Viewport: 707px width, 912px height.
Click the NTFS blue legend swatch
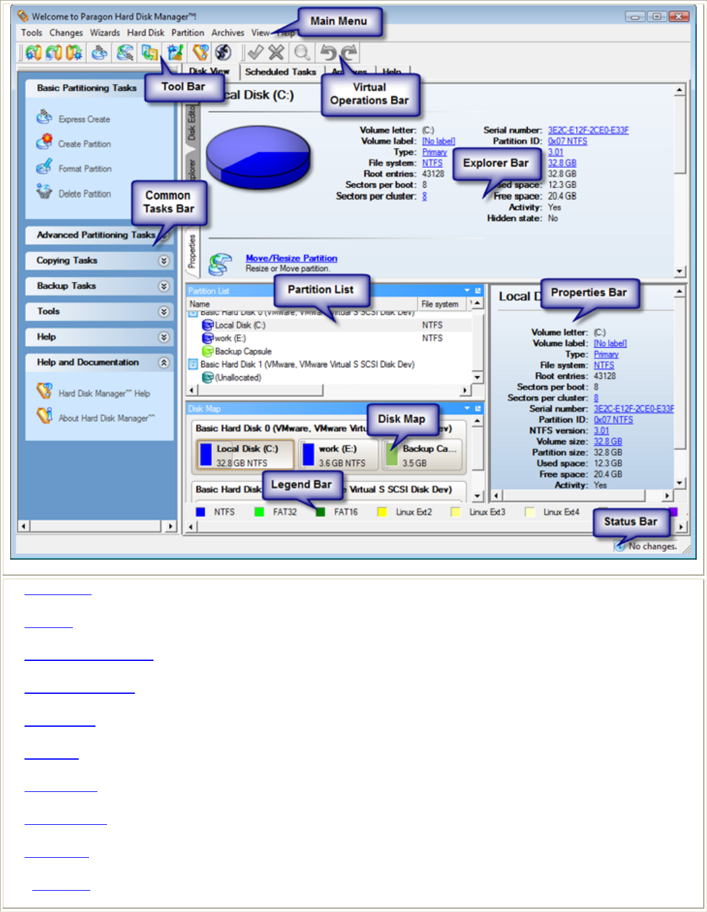201,512
